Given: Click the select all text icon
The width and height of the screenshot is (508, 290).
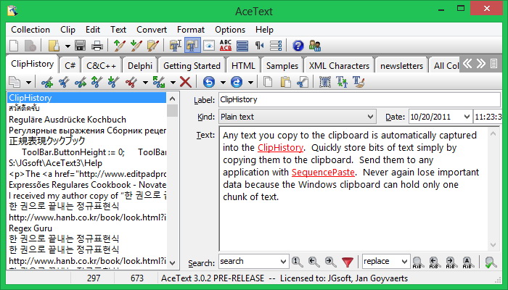Looking at the screenshot, I should point(324,82).
